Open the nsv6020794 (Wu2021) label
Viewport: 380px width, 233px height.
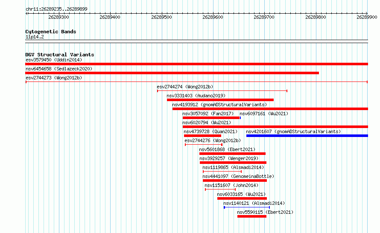(207, 122)
